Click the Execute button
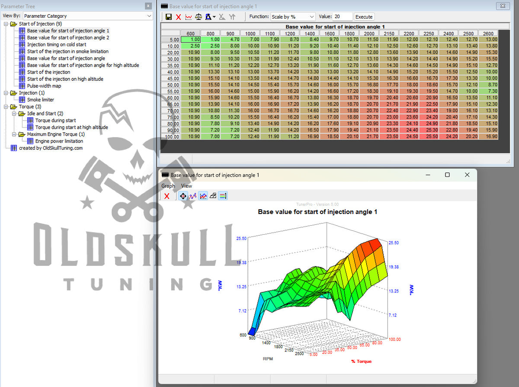The image size is (519, 387). [x=364, y=17]
